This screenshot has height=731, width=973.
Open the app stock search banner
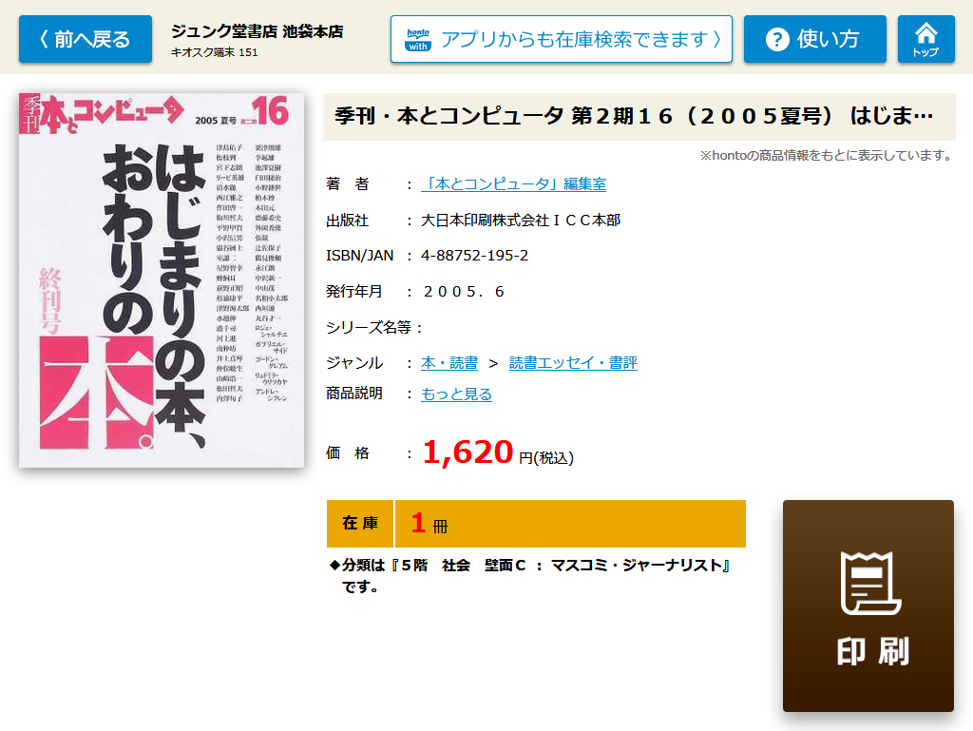[x=561, y=39]
